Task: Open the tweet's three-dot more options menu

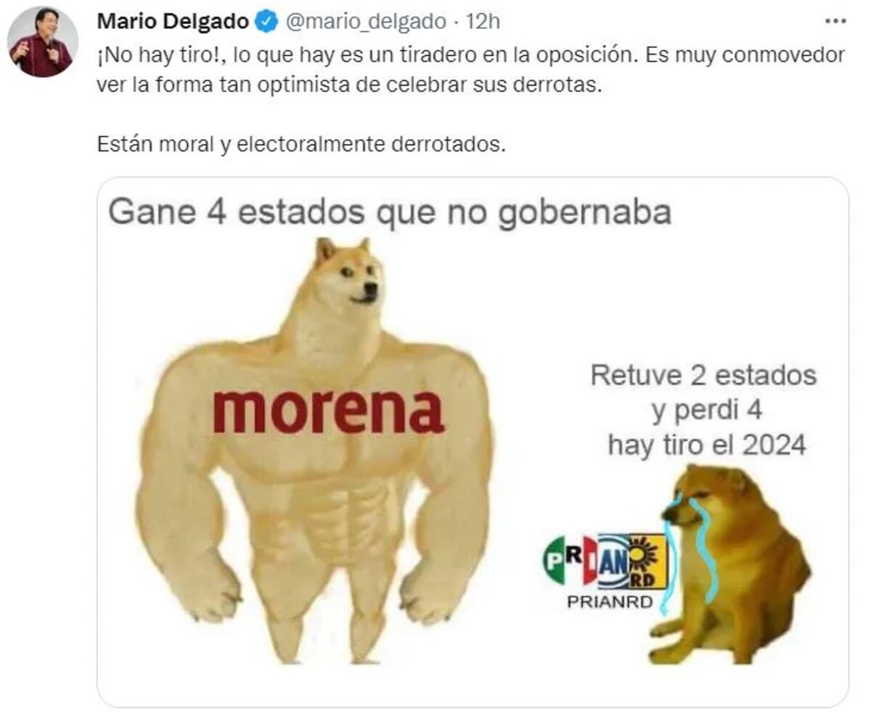Action: point(835,22)
